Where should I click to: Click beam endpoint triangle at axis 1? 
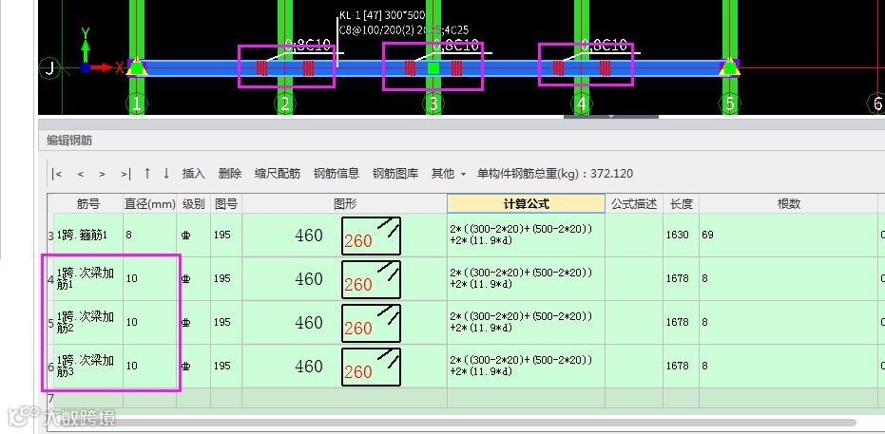tap(137, 67)
